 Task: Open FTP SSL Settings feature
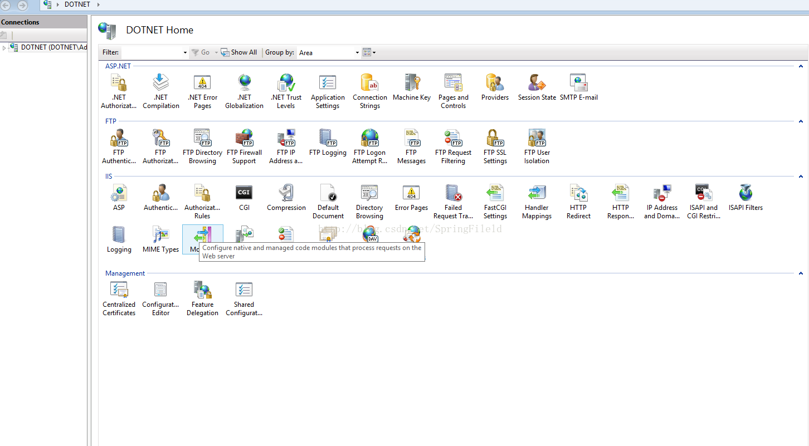tap(495, 147)
